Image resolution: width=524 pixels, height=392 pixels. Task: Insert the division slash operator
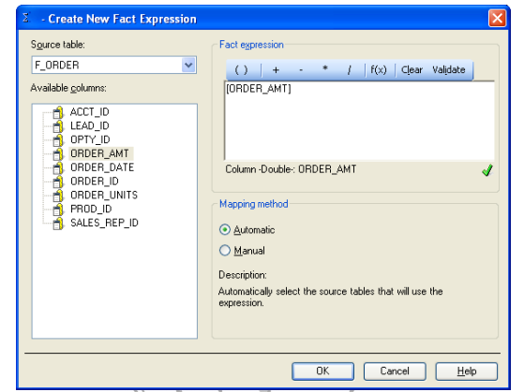click(350, 70)
